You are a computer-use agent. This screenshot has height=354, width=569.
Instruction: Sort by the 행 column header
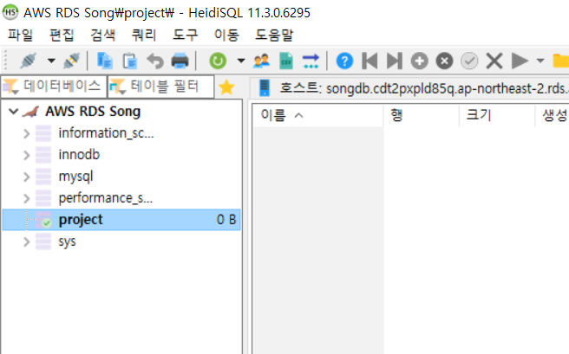click(422, 115)
